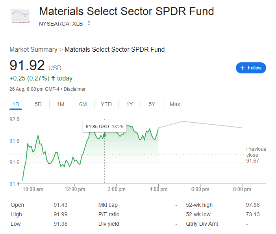Click the 10:00 am axis label
Screen dimensions: 276x234
[33, 189]
